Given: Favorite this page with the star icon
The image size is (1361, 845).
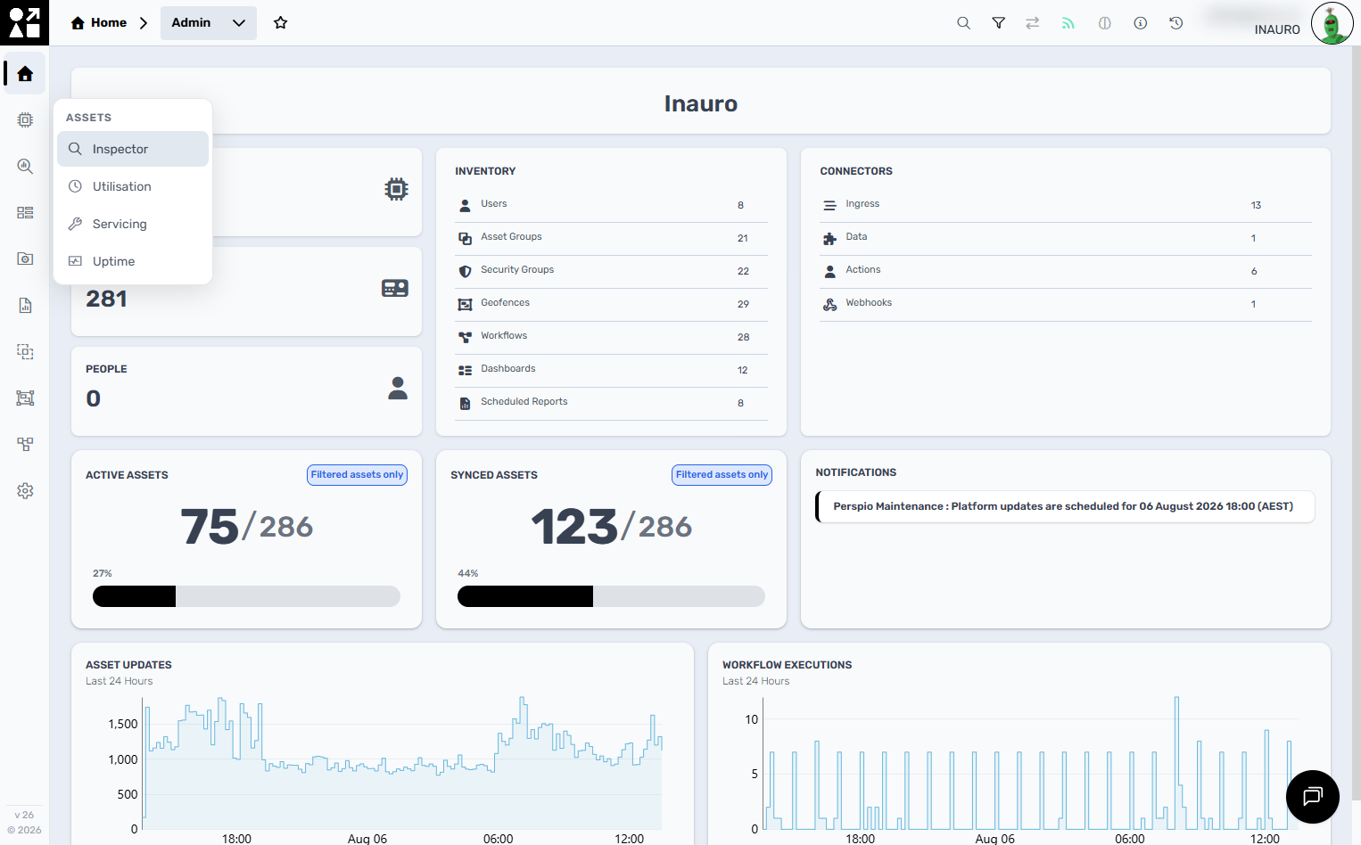Looking at the screenshot, I should point(281,23).
